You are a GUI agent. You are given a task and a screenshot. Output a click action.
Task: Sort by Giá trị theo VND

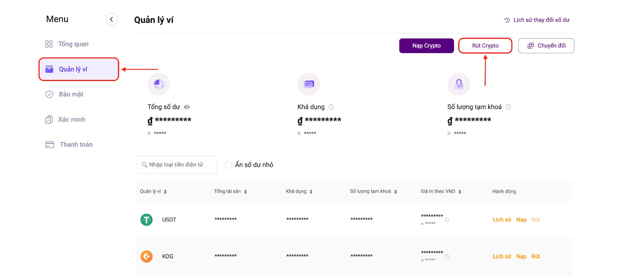tap(460, 191)
